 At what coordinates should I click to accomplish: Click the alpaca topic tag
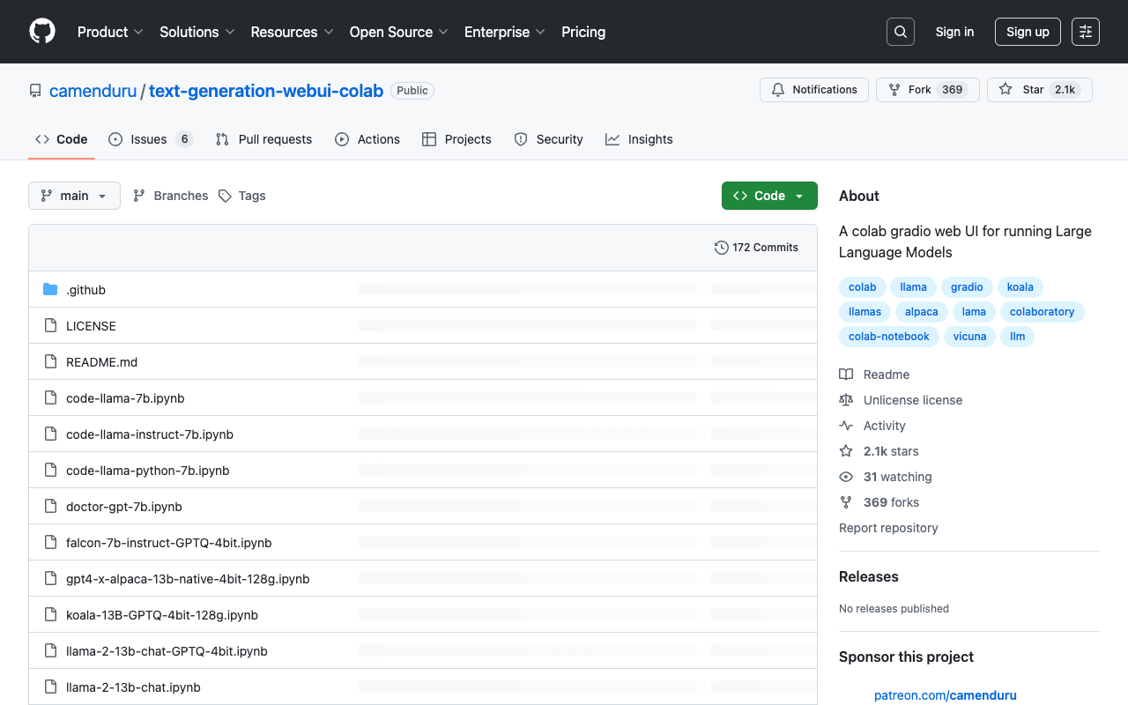(x=922, y=312)
